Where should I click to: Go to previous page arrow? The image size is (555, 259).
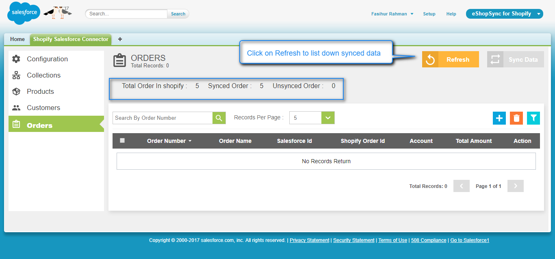click(x=462, y=186)
